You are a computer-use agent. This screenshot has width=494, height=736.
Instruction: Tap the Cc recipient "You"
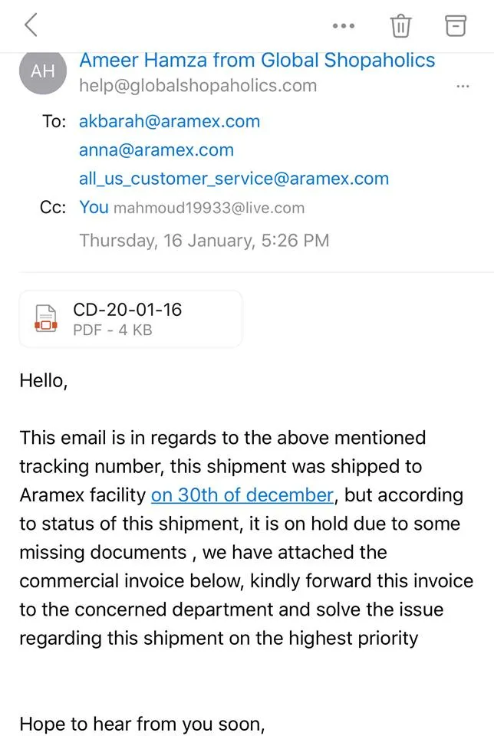(94, 207)
